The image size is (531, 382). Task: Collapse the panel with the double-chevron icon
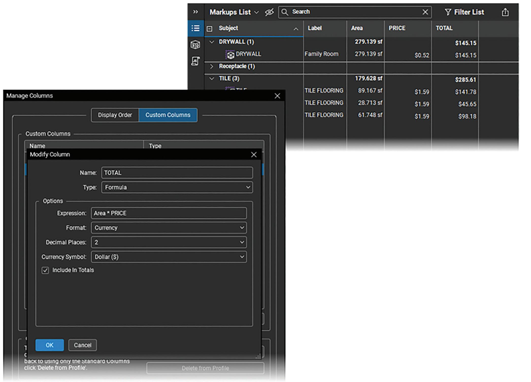(x=195, y=12)
